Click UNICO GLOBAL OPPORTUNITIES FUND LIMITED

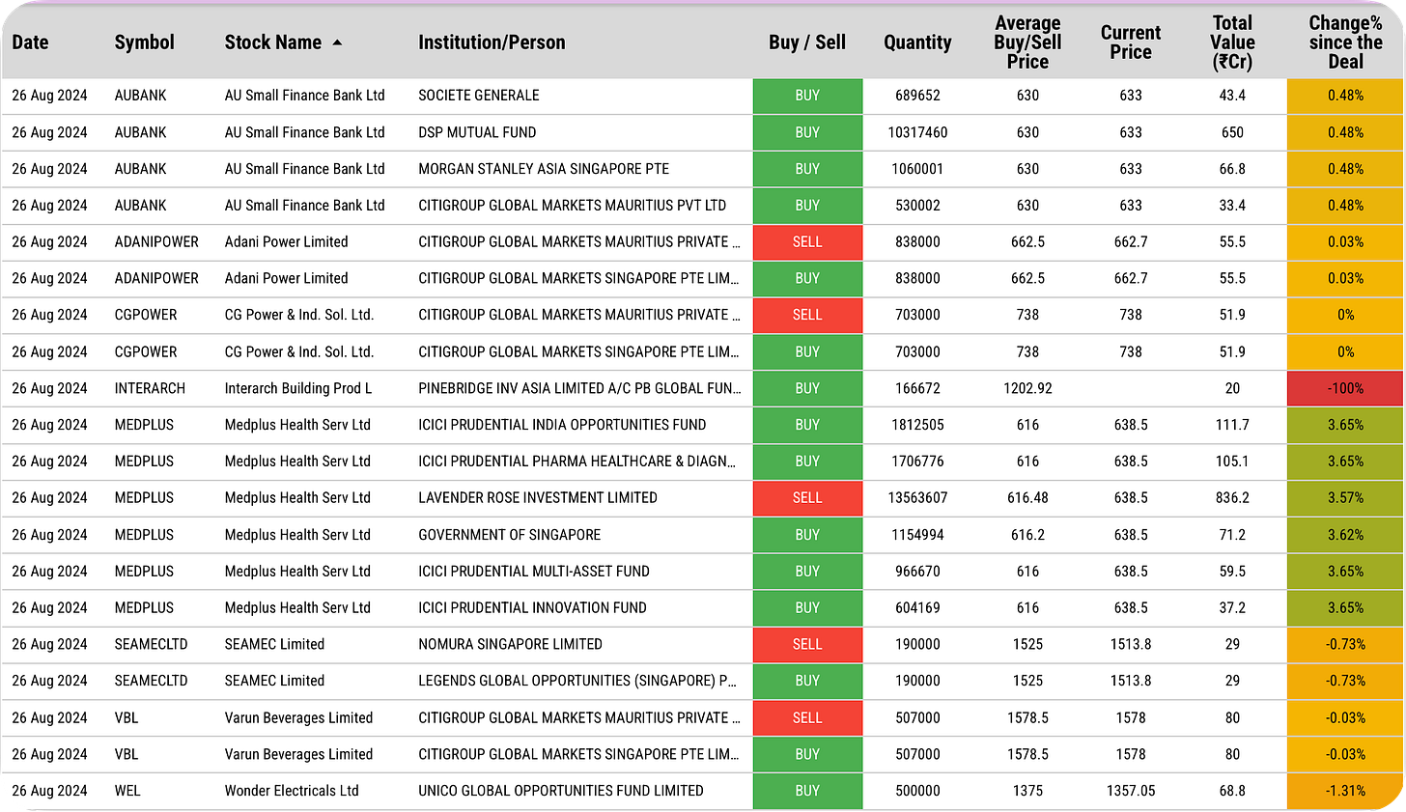561,791
